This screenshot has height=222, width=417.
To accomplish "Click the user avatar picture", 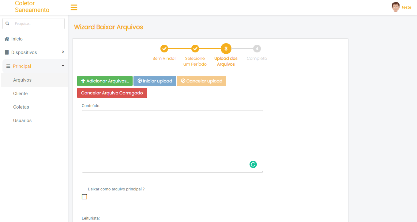I will (396, 7).
